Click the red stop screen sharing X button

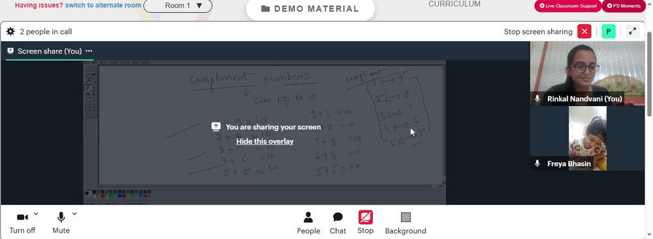[584, 31]
